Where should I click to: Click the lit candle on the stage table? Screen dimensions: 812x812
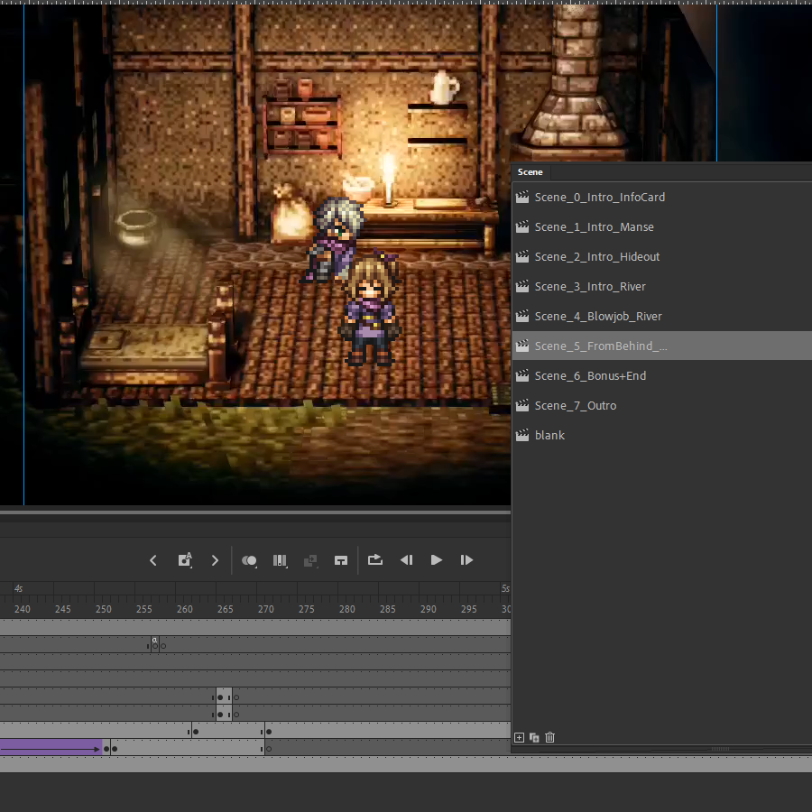tap(388, 179)
